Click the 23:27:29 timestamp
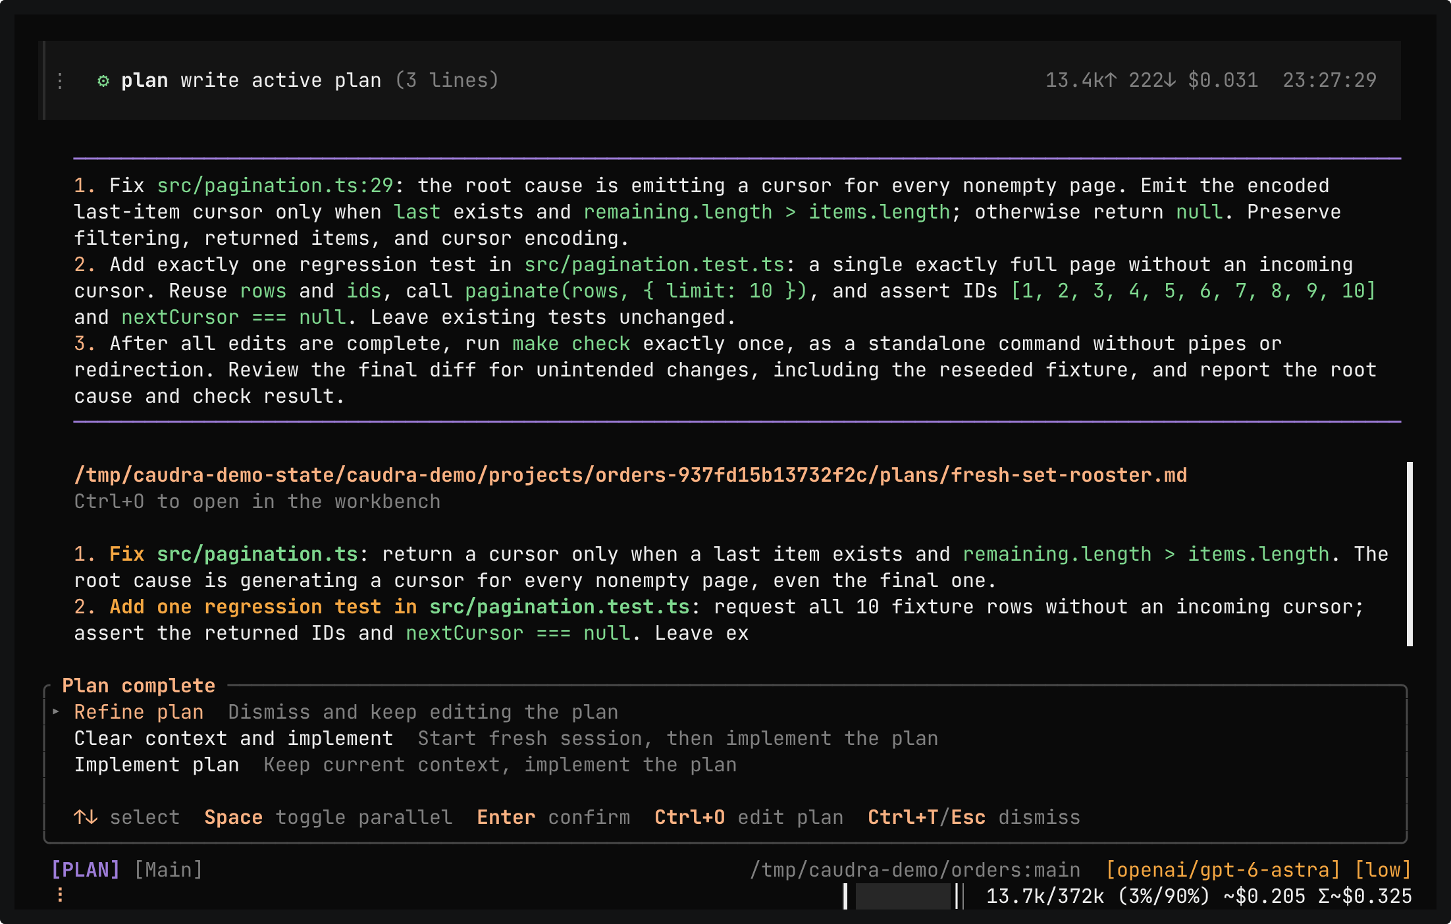The image size is (1451, 924). (x=1329, y=80)
